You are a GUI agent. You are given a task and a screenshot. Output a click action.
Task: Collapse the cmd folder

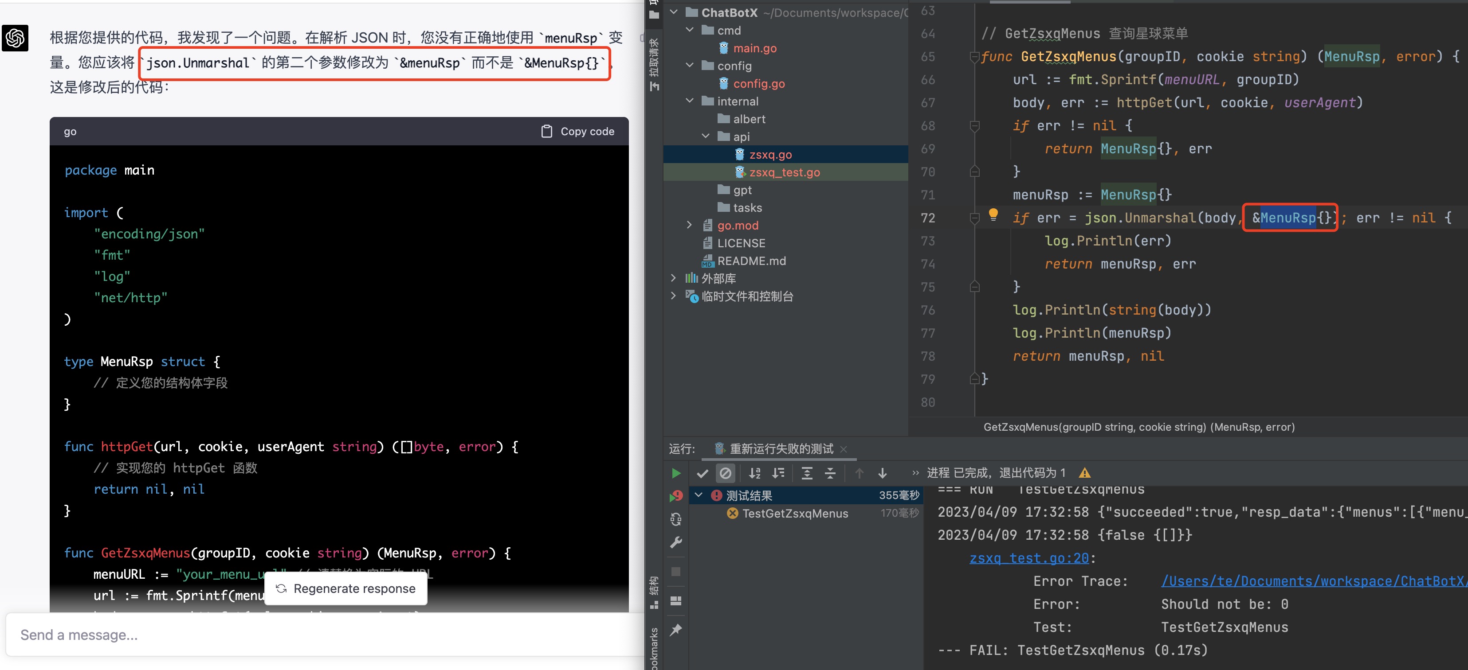[690, 30]
